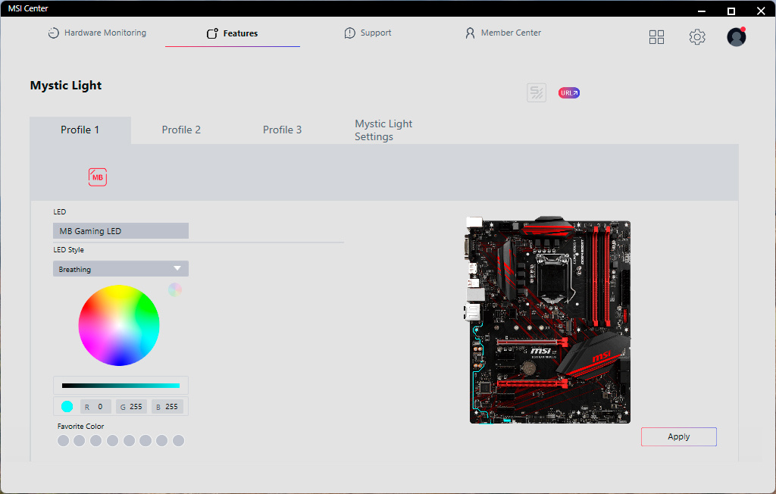Select the MB motherboard device icon
Screen dimensions: 776x494
tap(97, 177)
